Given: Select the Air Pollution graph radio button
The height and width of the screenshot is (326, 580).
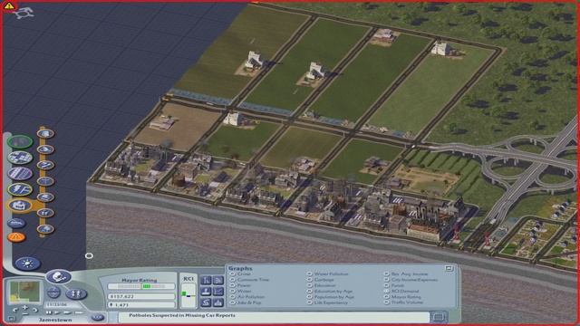Looking at the screenshot, I should click(x=233, y=297).
